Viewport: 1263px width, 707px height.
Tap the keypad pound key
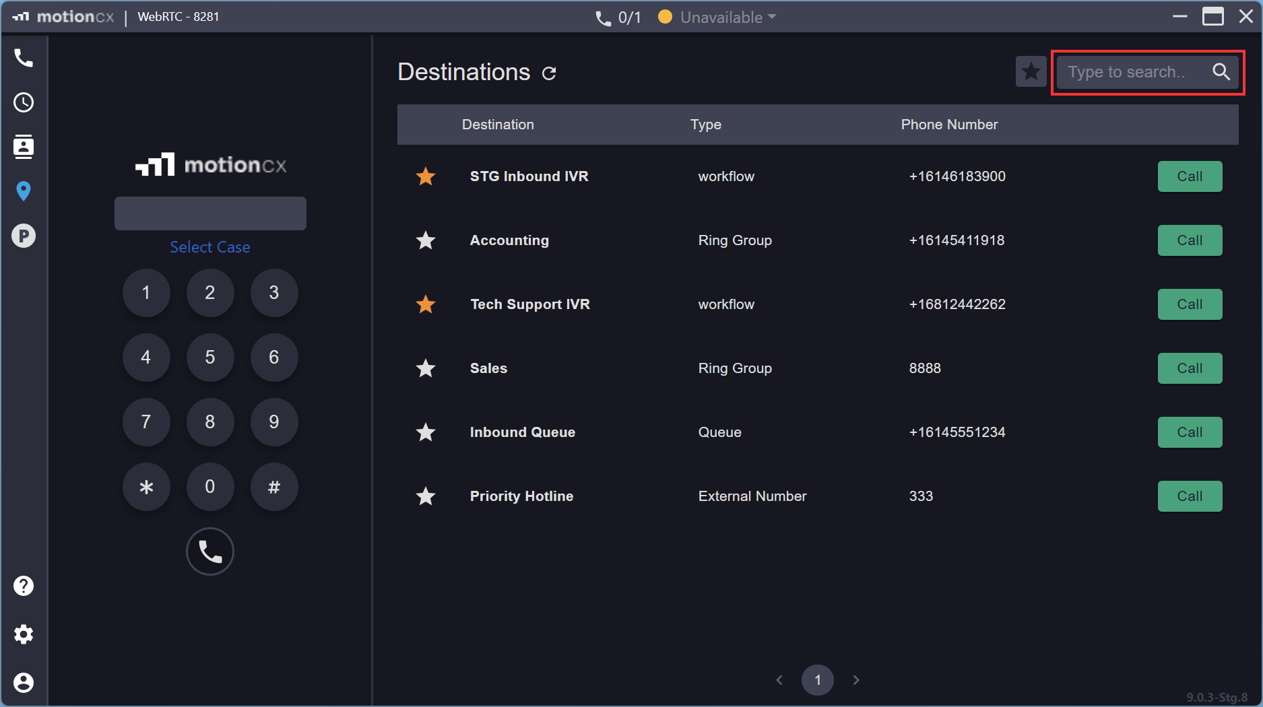(274, 487)
